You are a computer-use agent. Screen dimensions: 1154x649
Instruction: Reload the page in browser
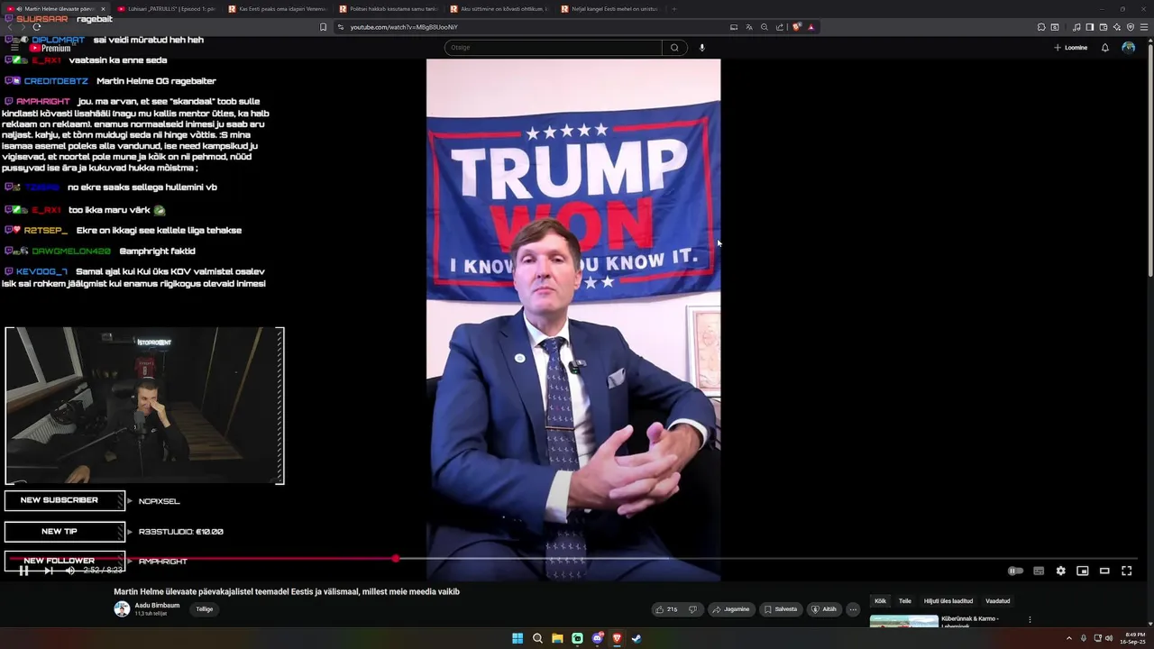pyautogui.click(x=36, y=27)
